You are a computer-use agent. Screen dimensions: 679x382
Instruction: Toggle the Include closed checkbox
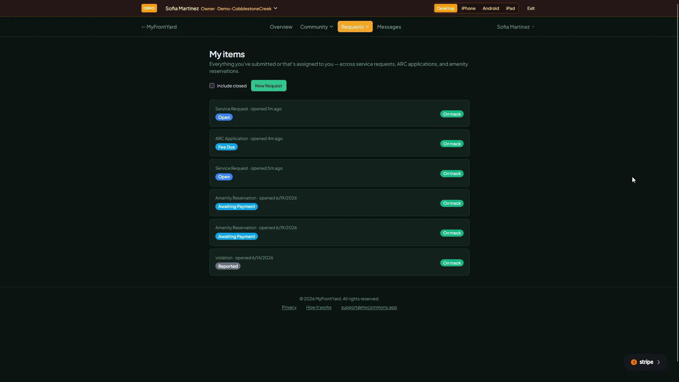pos(212,86)
